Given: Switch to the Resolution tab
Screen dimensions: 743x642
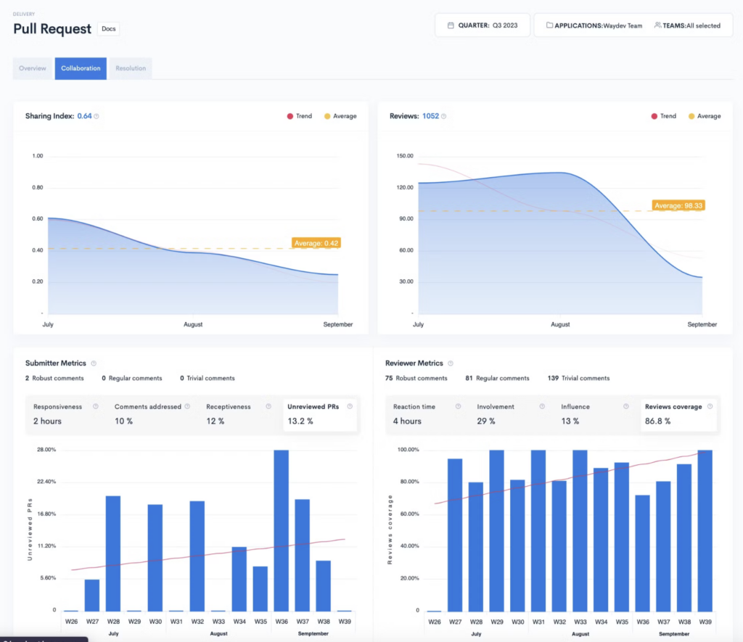Looking at the screenshot, I should pos(131,68).
